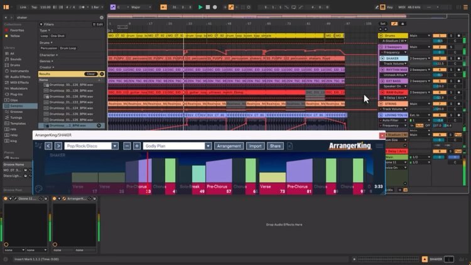Click the ArrangerKing plus button
Screen dimensions: 471x265
point(137,146)
